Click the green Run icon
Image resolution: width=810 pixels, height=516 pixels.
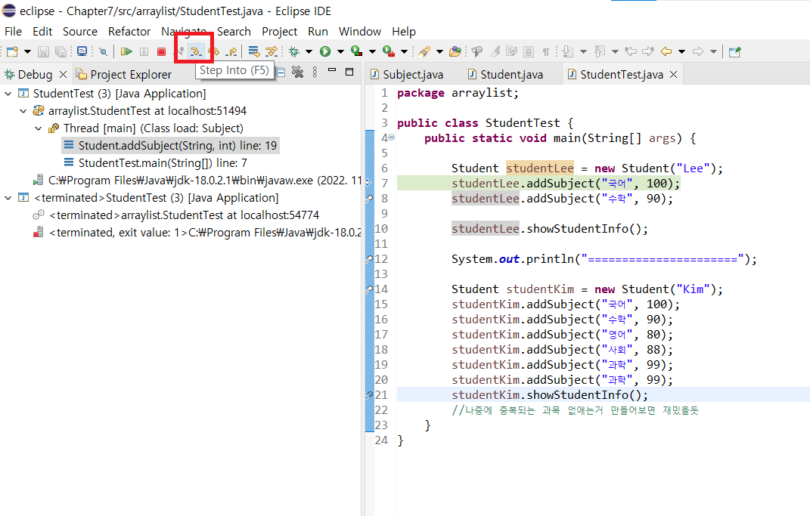click(325, 51)
